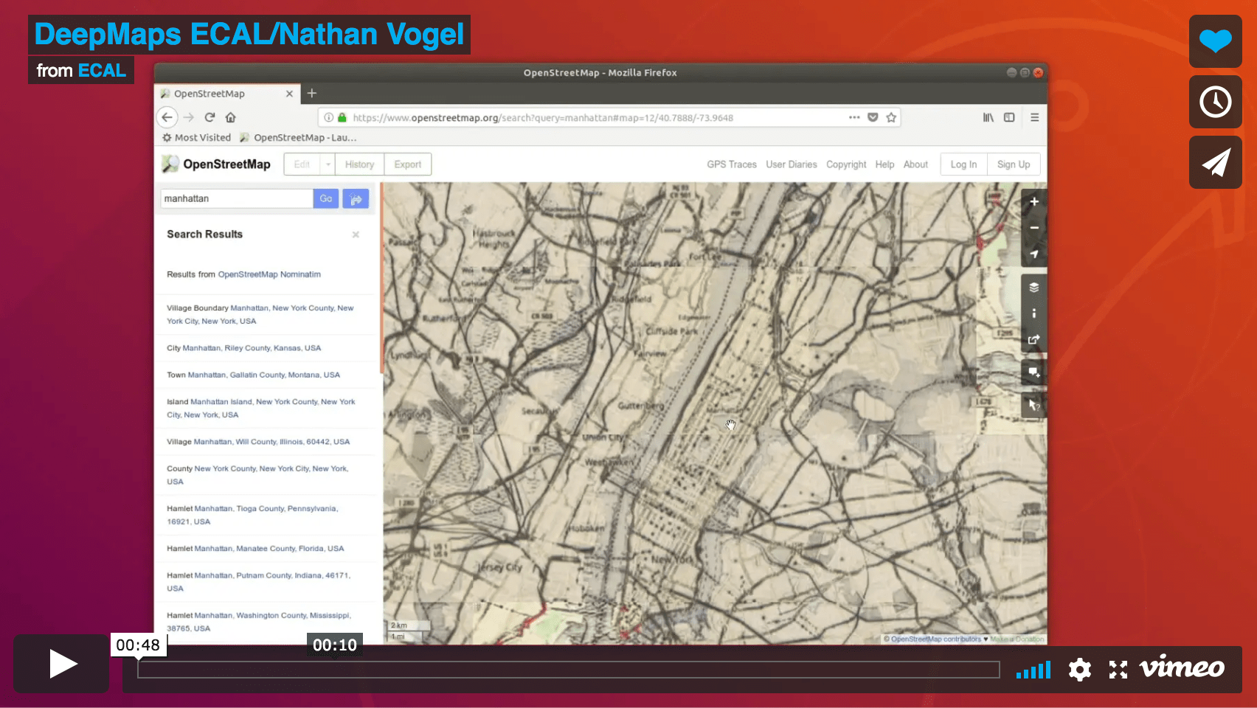The height and width of the screenshot is (708, 1257).
Task: Open the directions search tool
Action: (x=356, y=198)
